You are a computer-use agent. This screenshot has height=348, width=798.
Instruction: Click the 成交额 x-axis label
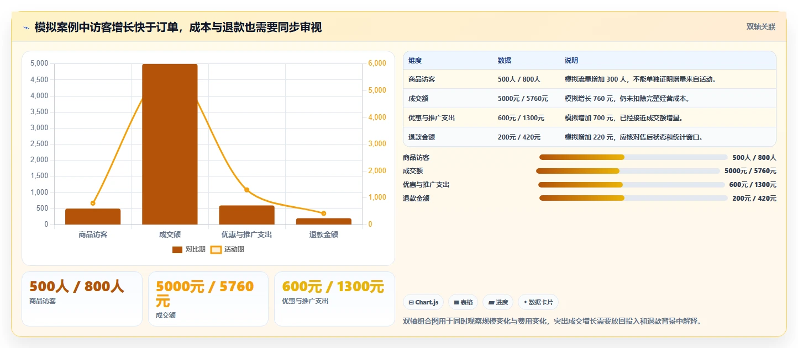tap(170, 234)
